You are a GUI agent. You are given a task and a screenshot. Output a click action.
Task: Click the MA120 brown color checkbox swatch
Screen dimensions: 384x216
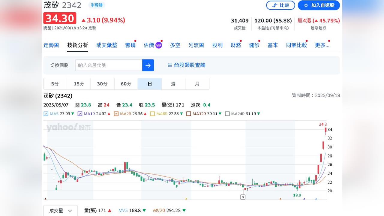pos(189,114)
